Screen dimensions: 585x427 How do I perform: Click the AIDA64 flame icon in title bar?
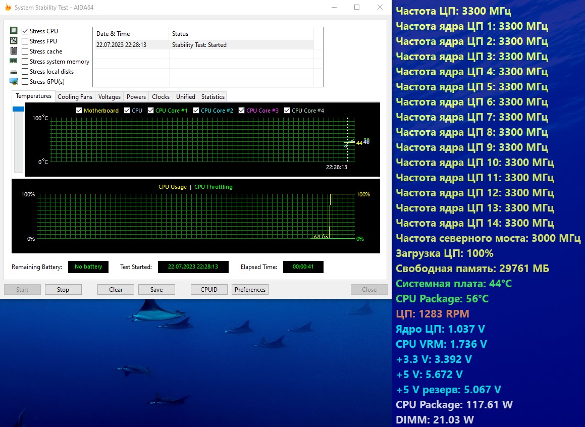click(x=8, y=7)
